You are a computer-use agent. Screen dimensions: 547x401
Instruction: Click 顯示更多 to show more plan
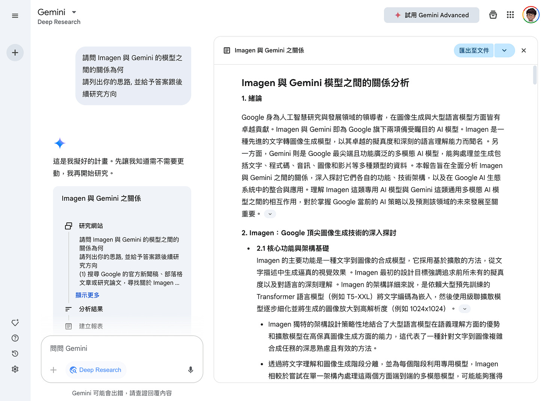[x=88, y=295]
